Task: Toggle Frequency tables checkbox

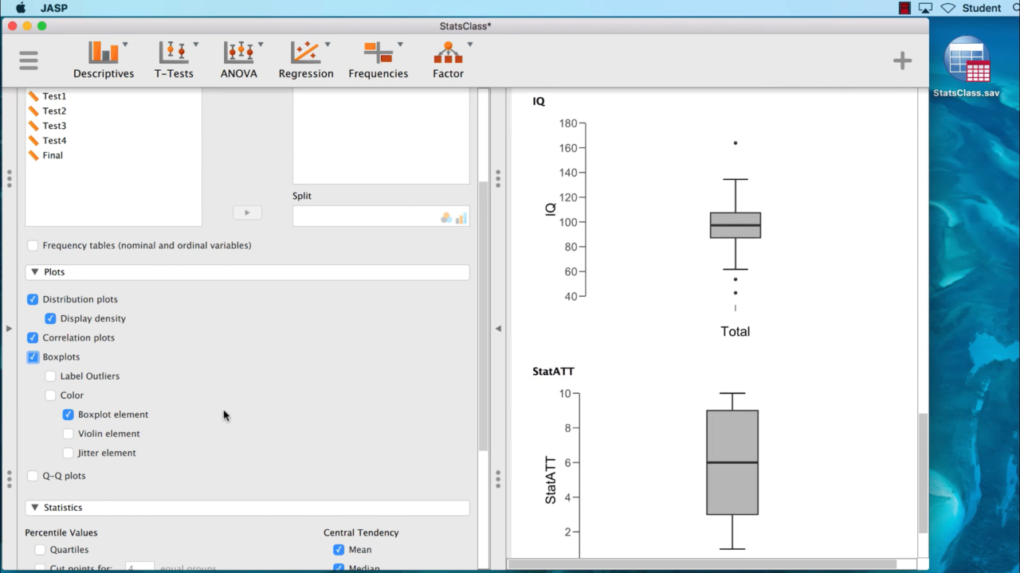Action: coord(33,245)
